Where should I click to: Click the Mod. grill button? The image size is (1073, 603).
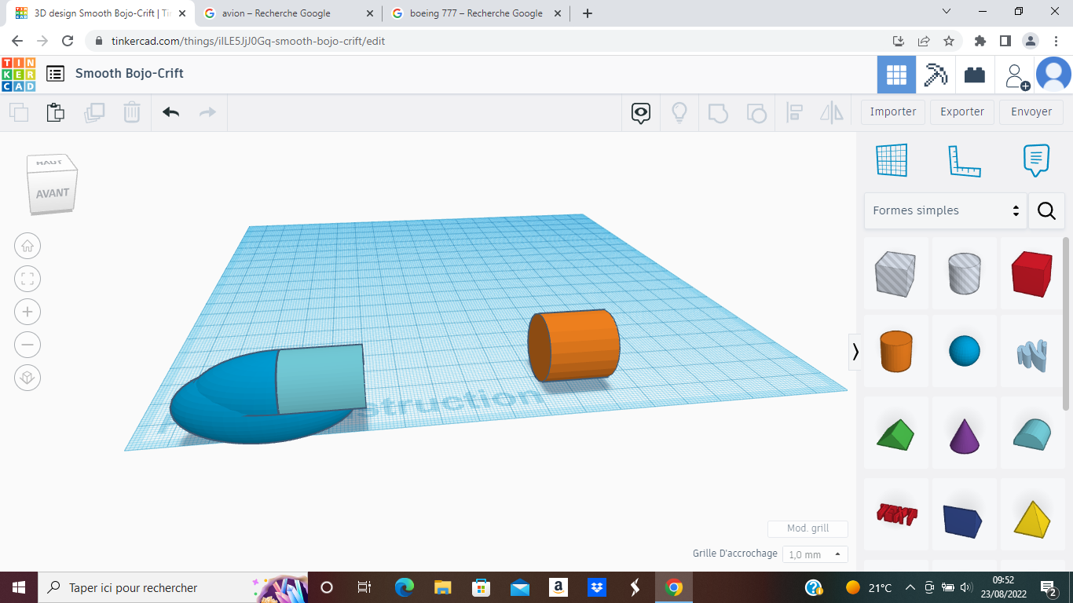click(x=808, y=528)
